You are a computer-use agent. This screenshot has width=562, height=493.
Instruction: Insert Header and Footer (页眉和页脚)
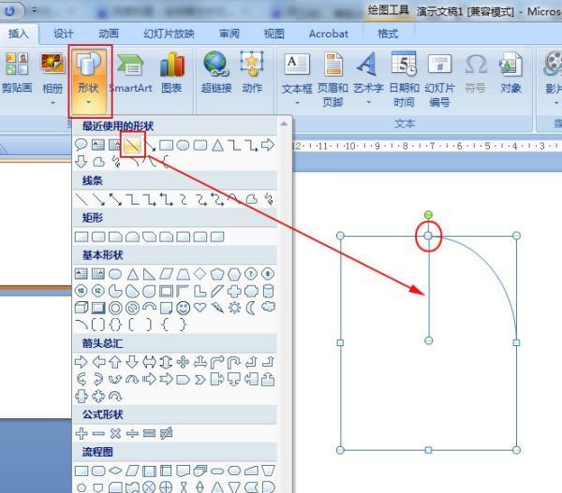coord(333,75)
